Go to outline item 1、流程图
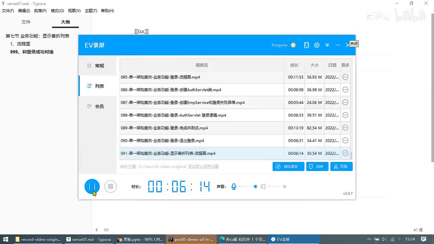The image size is (434, 244). pyautogui.click(x=20, y=44)
